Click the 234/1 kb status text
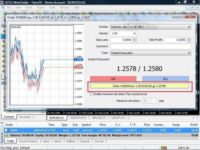Viewport: 200px width, 150px height. 183,148
